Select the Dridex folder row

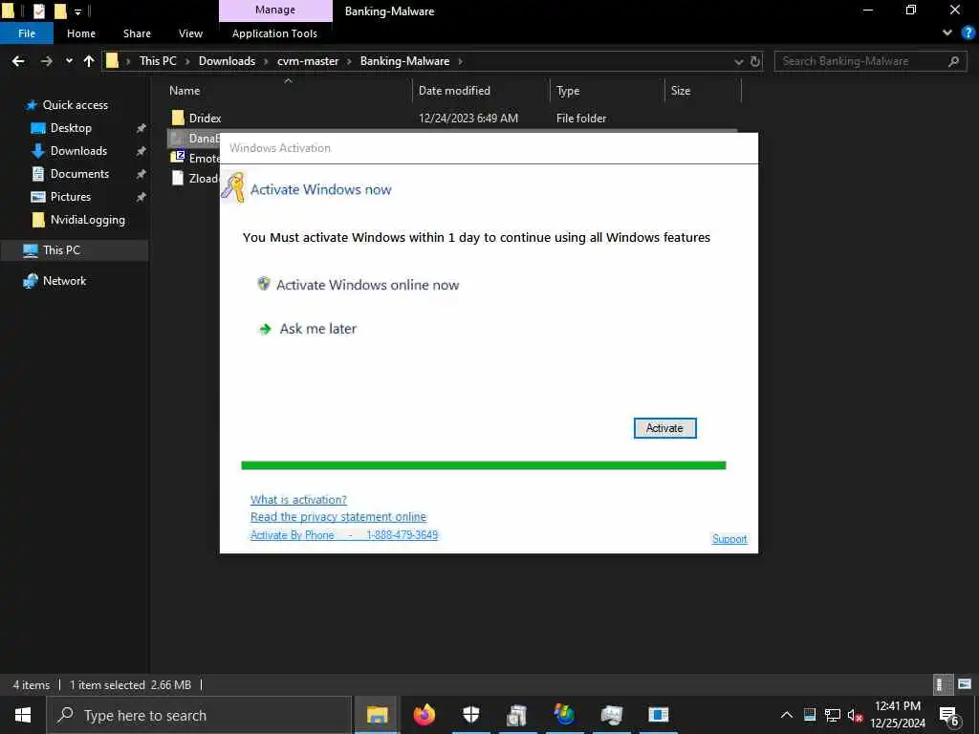(452, 118)
